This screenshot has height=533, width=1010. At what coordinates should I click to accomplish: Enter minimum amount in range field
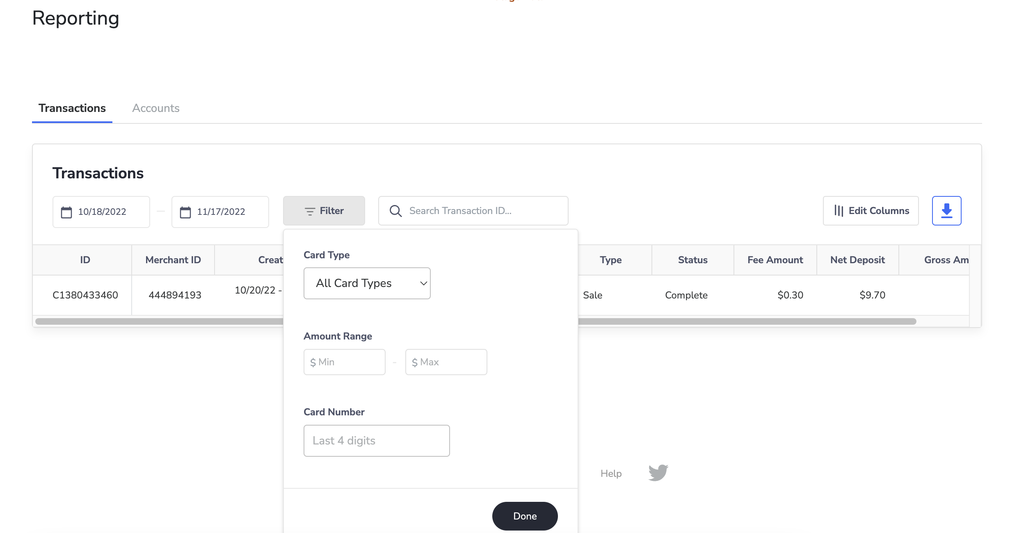pos(345,361)
